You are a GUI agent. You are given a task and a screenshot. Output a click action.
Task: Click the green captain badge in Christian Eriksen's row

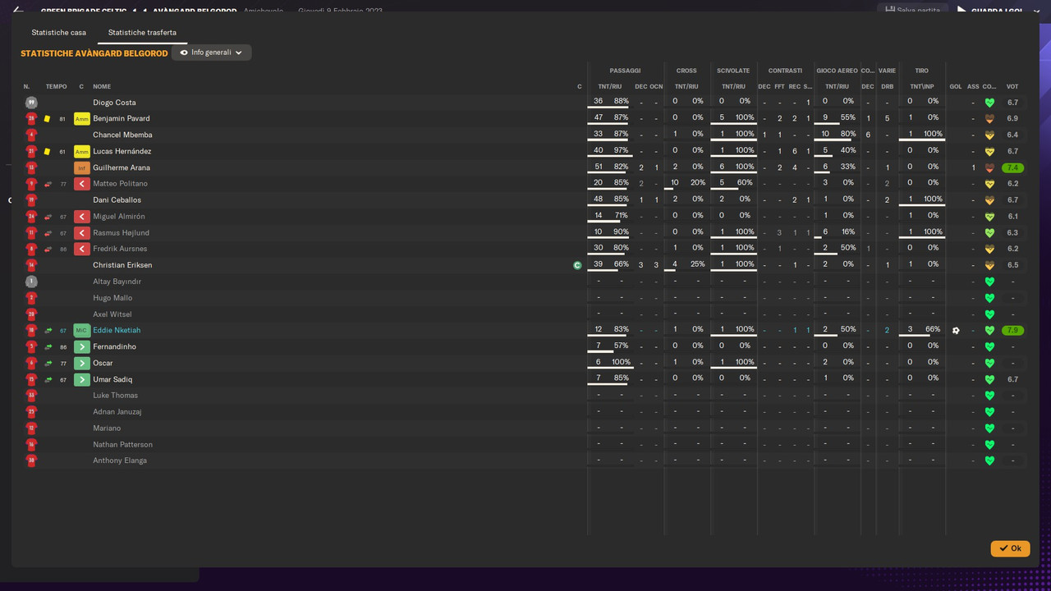point(577,265)
